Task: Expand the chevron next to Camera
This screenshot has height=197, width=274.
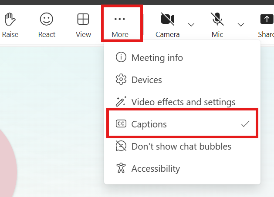Action: (x=191, y=24)
